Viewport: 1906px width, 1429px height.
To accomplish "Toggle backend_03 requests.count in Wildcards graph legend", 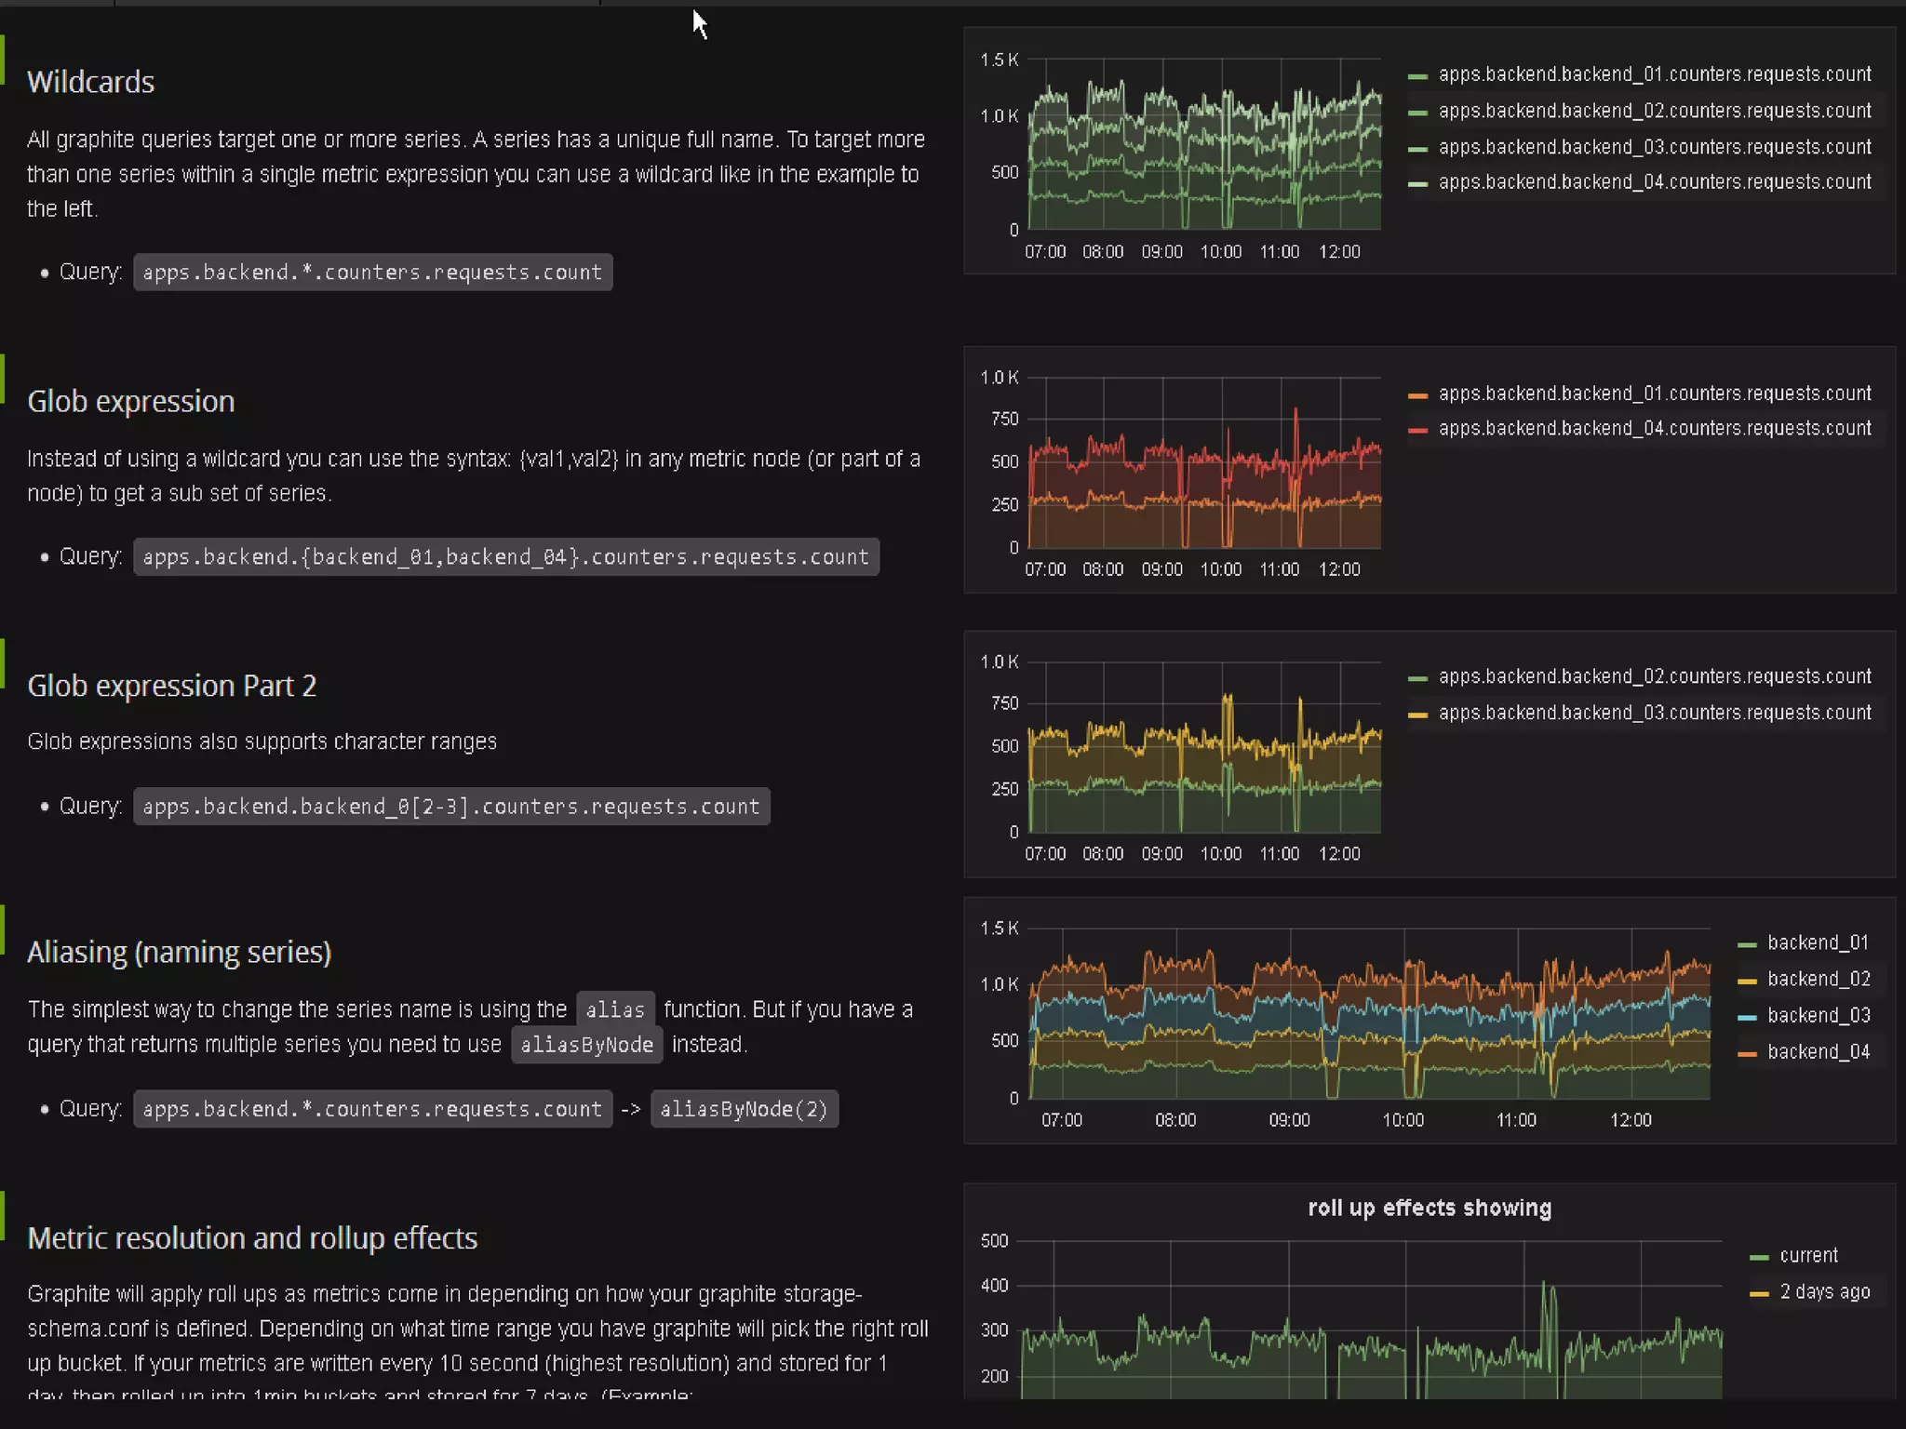I will [1654, 147].
